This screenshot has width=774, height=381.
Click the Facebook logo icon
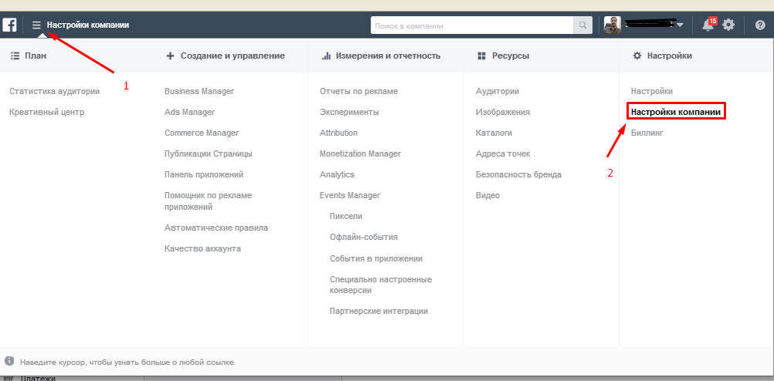tap(10, 25)
